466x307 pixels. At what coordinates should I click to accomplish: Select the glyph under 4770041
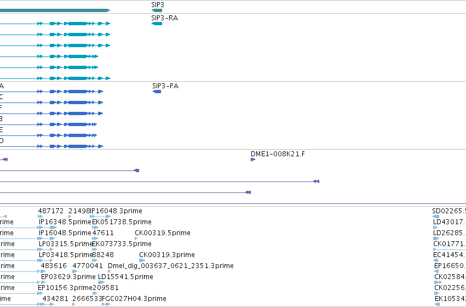click(x=75, y=271)
